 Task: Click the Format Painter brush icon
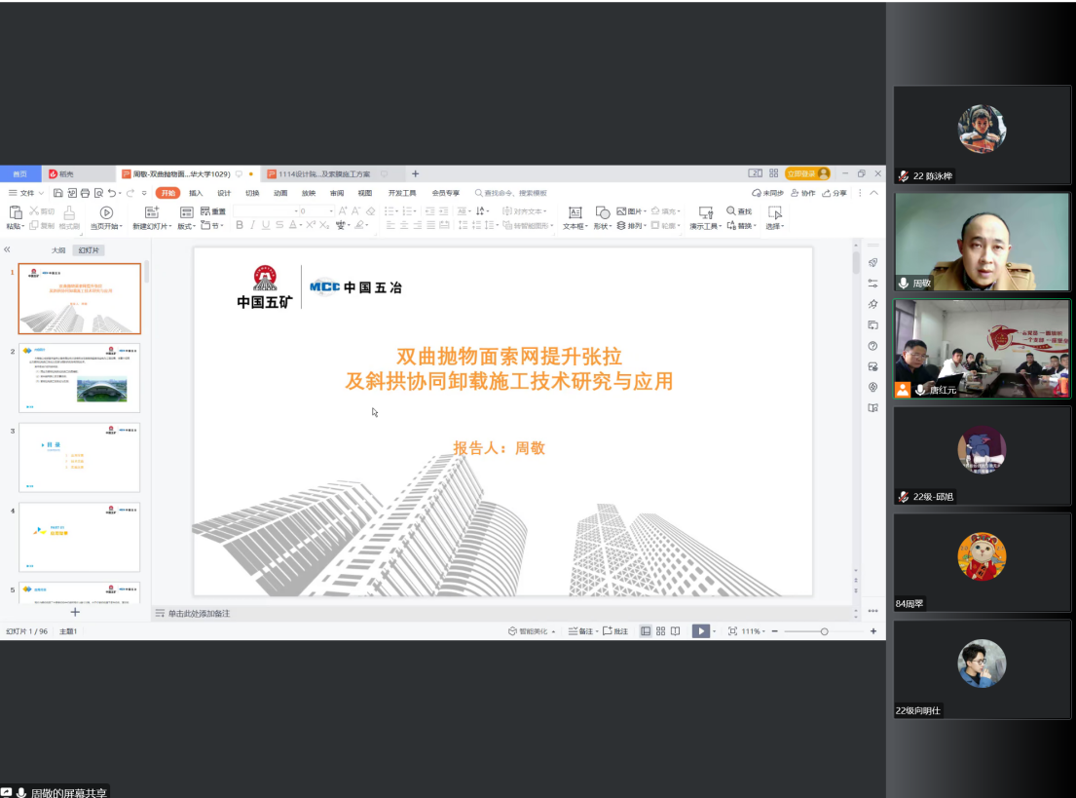coord(69,212)
